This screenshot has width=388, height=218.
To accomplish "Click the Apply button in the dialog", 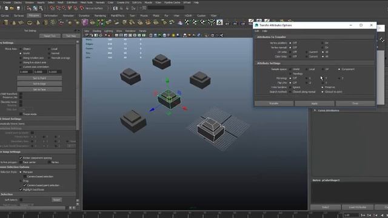I will coord(315,104).
